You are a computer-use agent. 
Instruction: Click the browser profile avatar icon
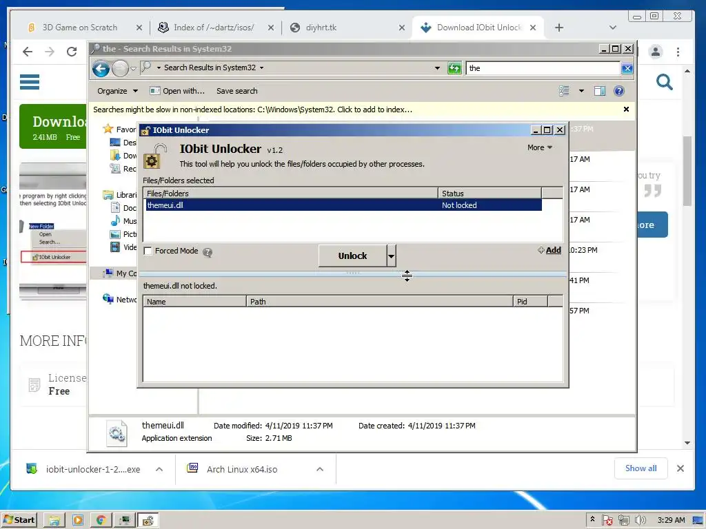(x=656, y=52)
